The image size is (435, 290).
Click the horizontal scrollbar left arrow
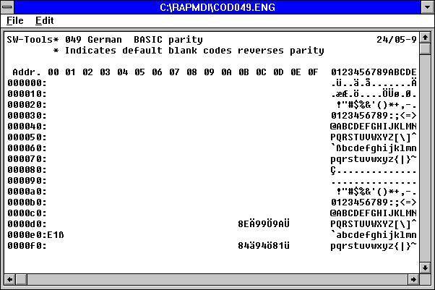coord(9,279)
